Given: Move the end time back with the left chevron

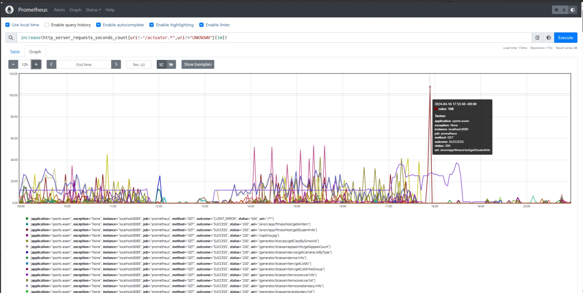Looking at the screenshot, I should (52, 64).
